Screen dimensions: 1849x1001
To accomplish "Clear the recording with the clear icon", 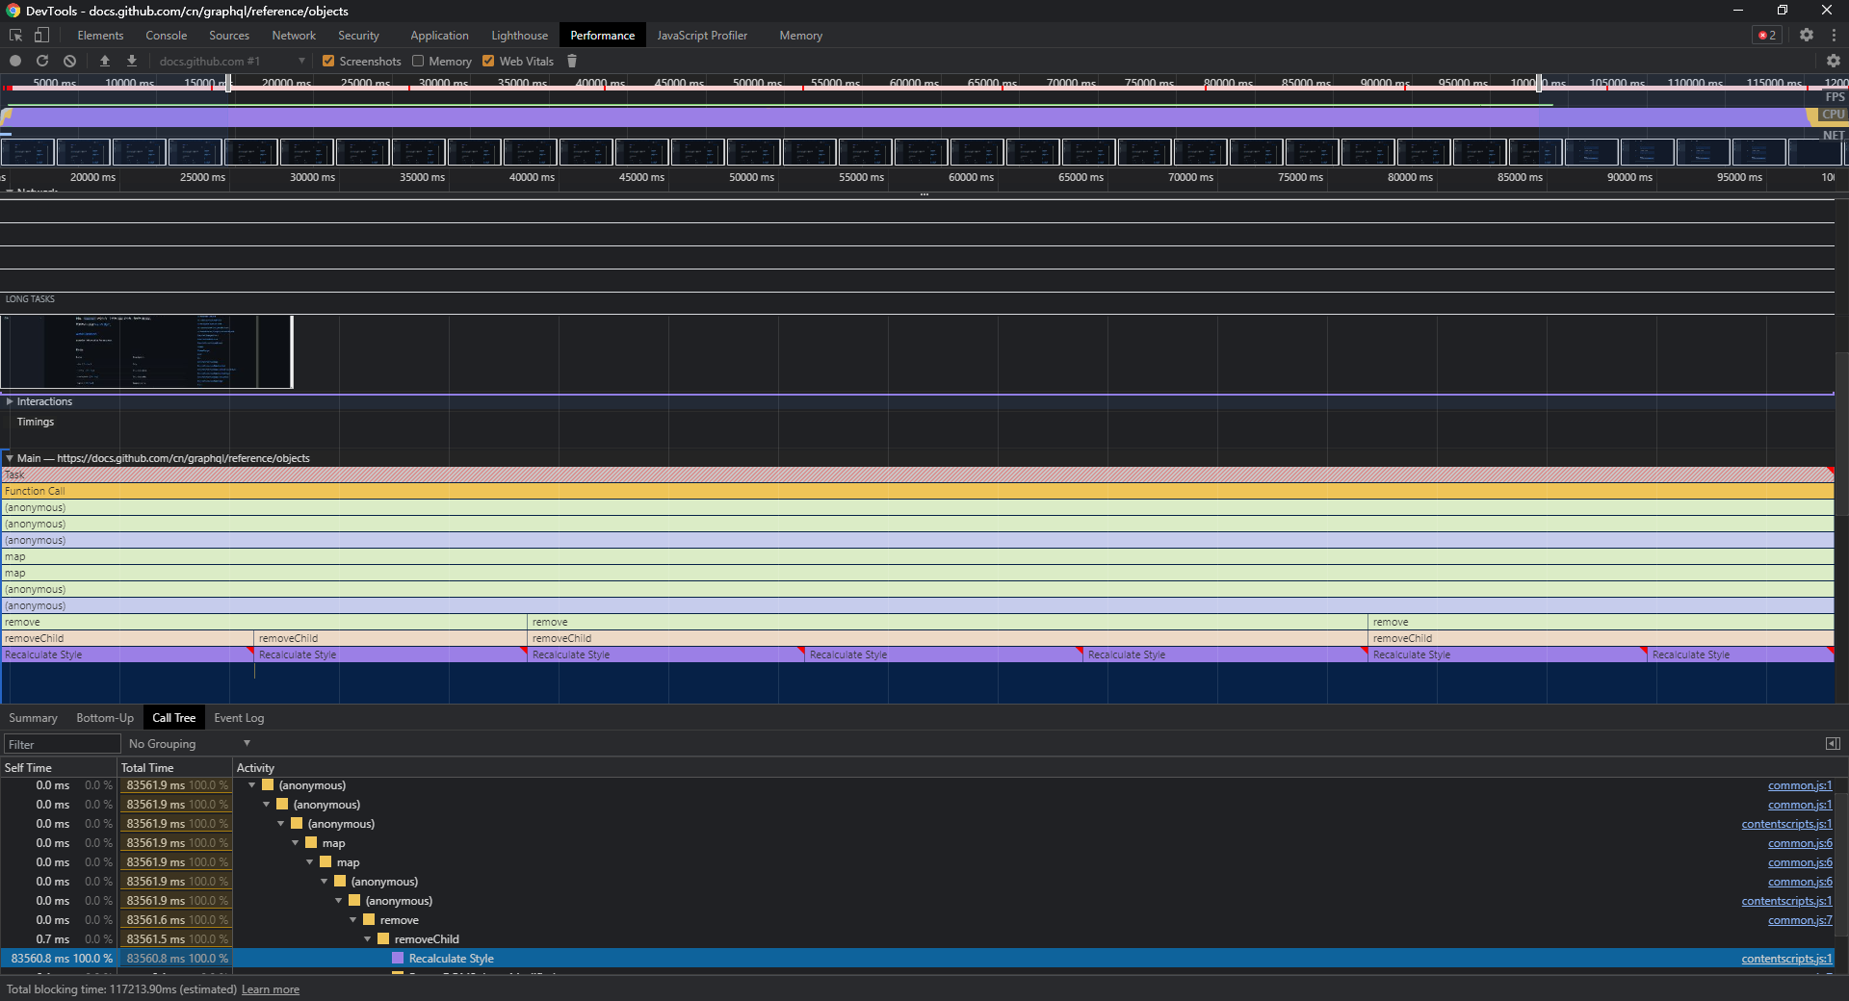I will [69, 61].
